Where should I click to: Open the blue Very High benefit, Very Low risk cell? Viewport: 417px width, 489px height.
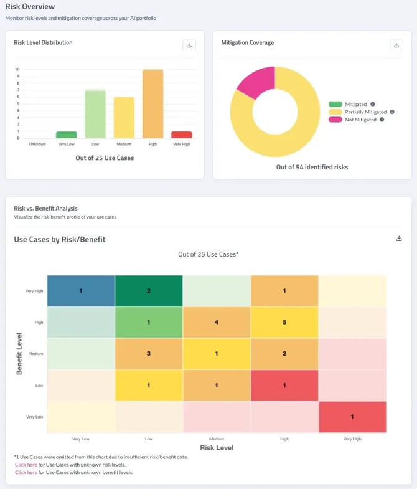coord(81,291)
